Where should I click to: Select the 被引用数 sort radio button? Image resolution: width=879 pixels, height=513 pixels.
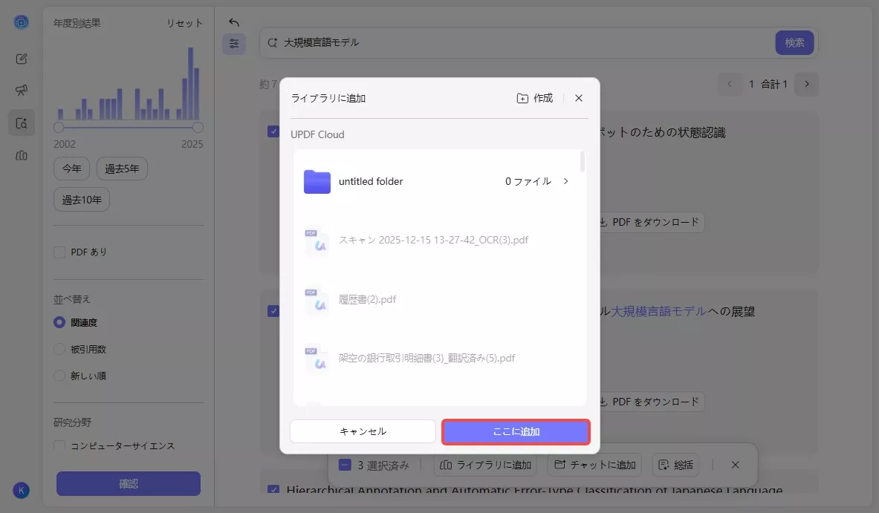click(59, 349)
